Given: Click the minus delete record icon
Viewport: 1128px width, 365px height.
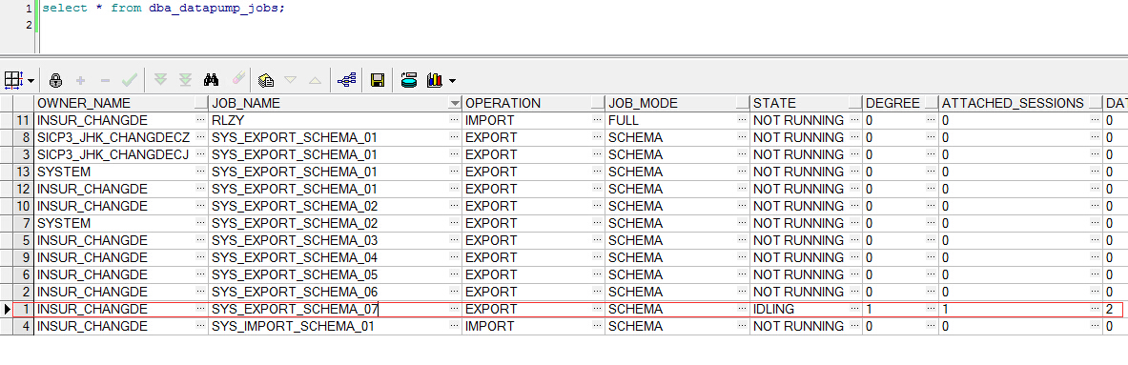Looking at the screenshot, I should coord(105,80).
